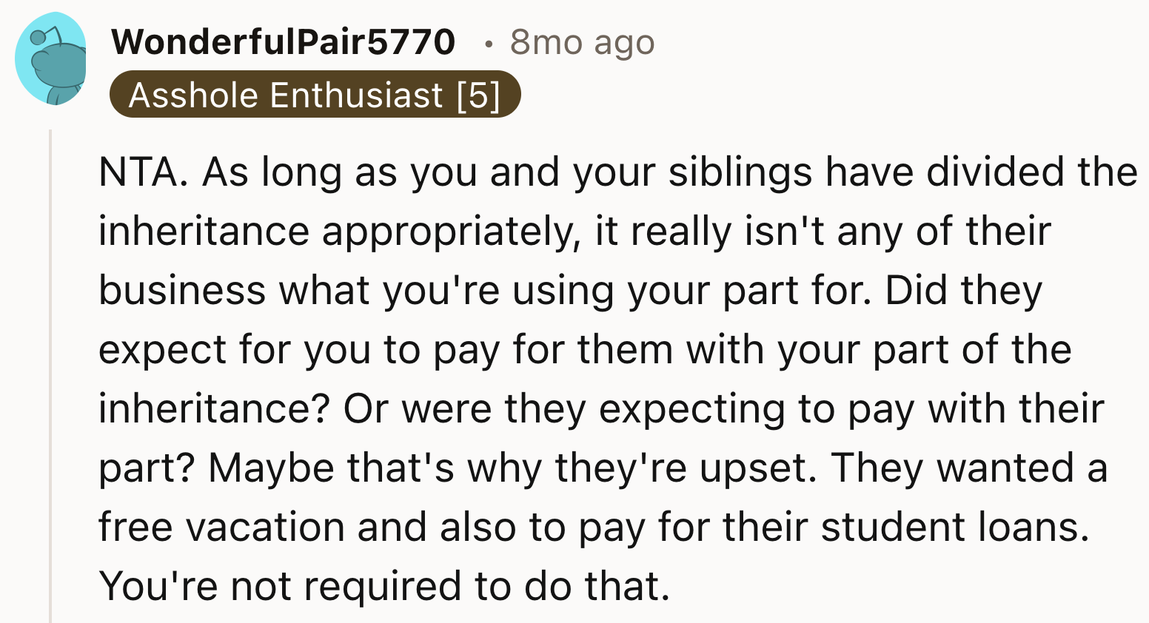This screenshot has height=623, width=1149.
Task: Open the WonderfulPair5770 username profile link
Action: point(283,41)
